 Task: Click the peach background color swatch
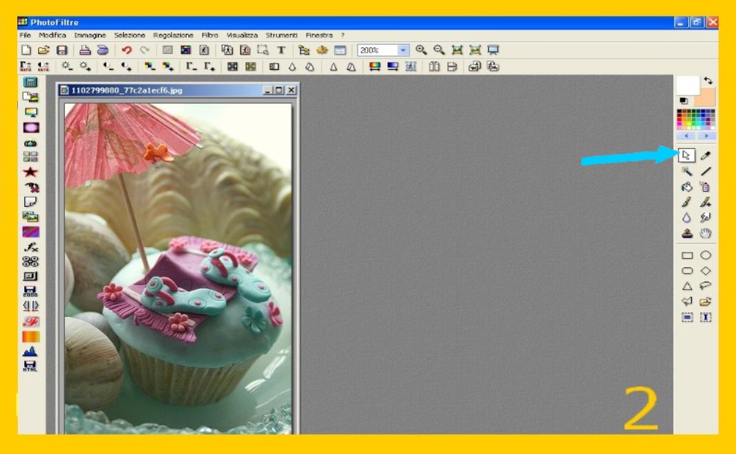click(706, 97)
